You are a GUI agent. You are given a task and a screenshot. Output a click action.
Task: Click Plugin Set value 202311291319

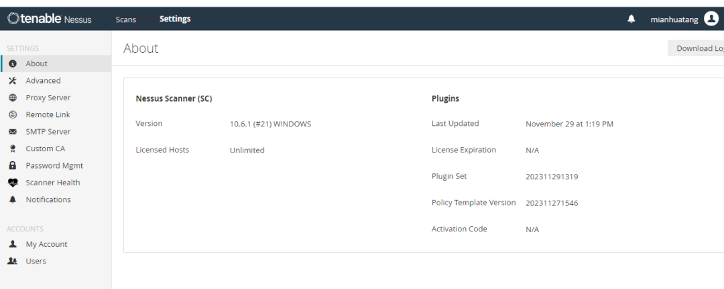tap(552, 177)
